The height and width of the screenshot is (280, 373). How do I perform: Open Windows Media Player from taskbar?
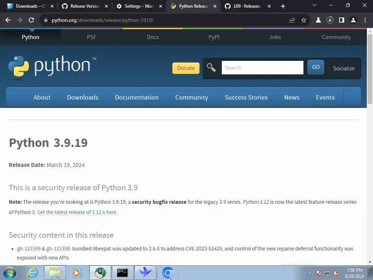coord(77,273)
